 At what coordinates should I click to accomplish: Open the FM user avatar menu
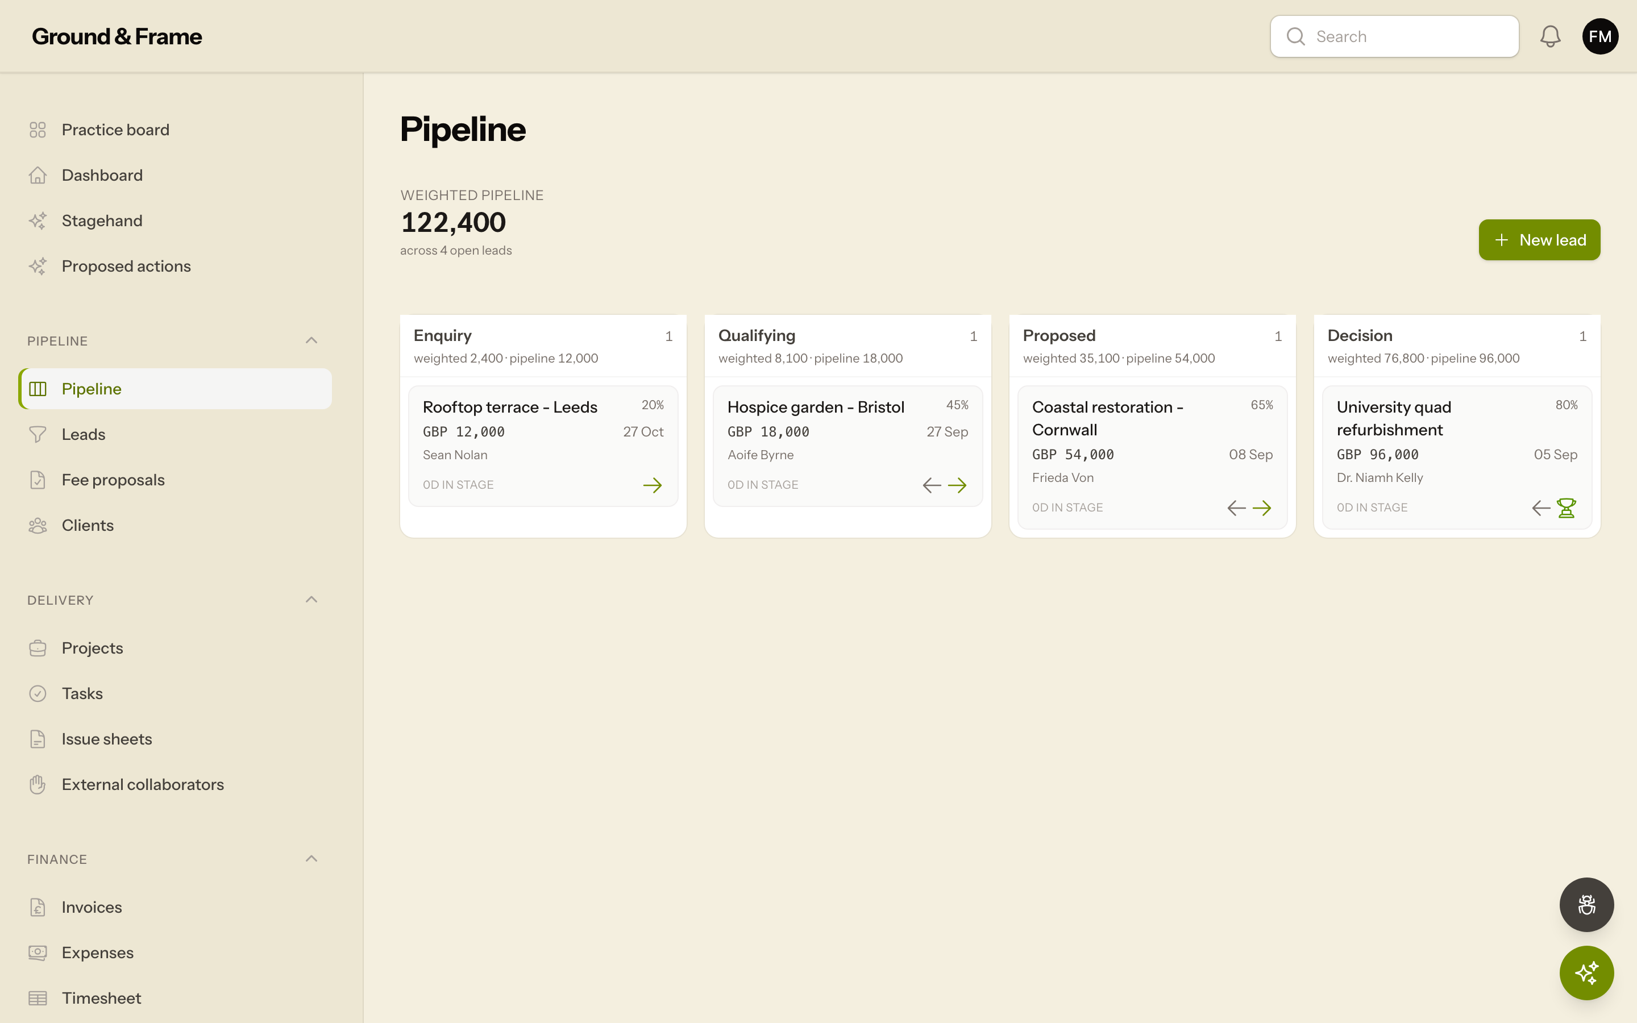1600,36
